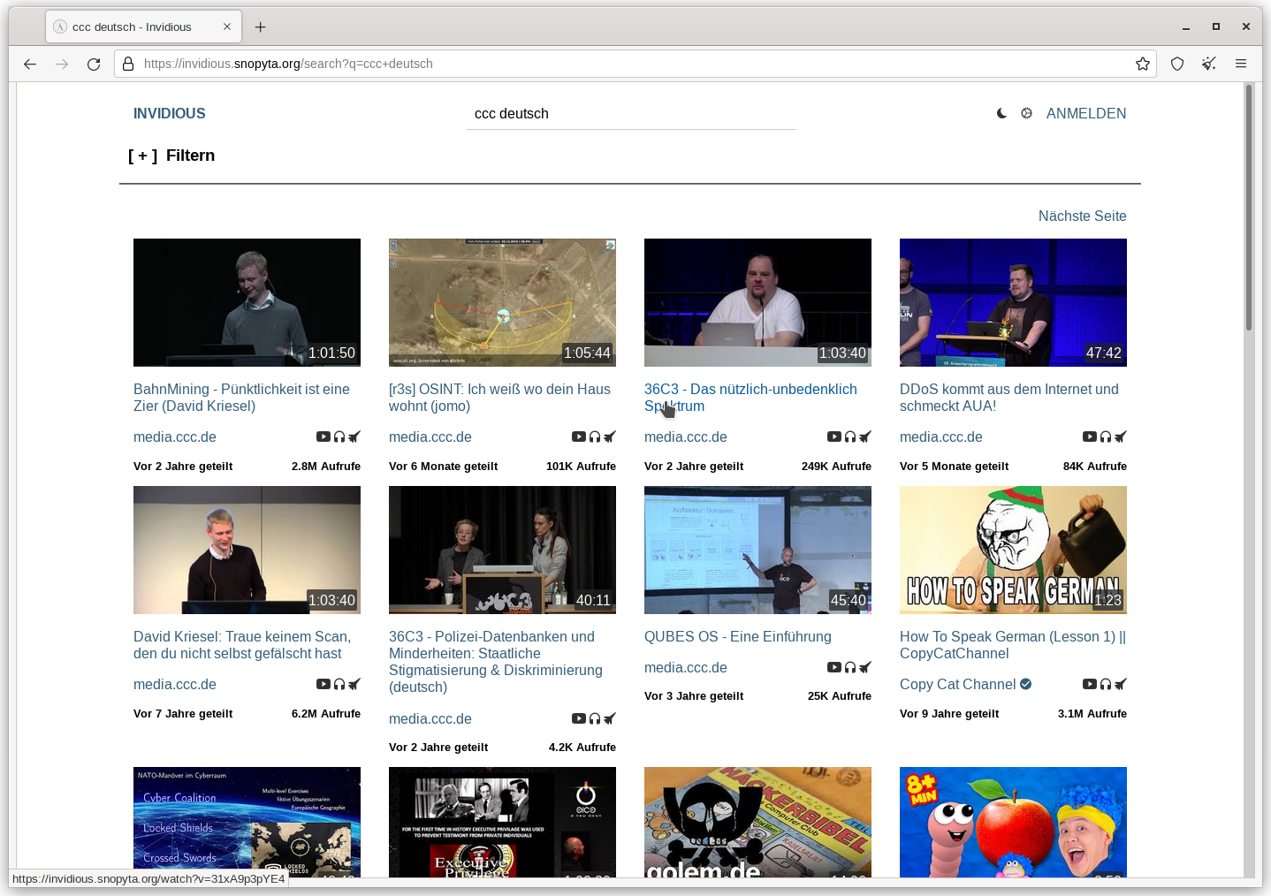Click the 'ccc deutsch' search field
Image resolution: width=1271 pixels, height=896 pixels.
click(x=630, y=114)
